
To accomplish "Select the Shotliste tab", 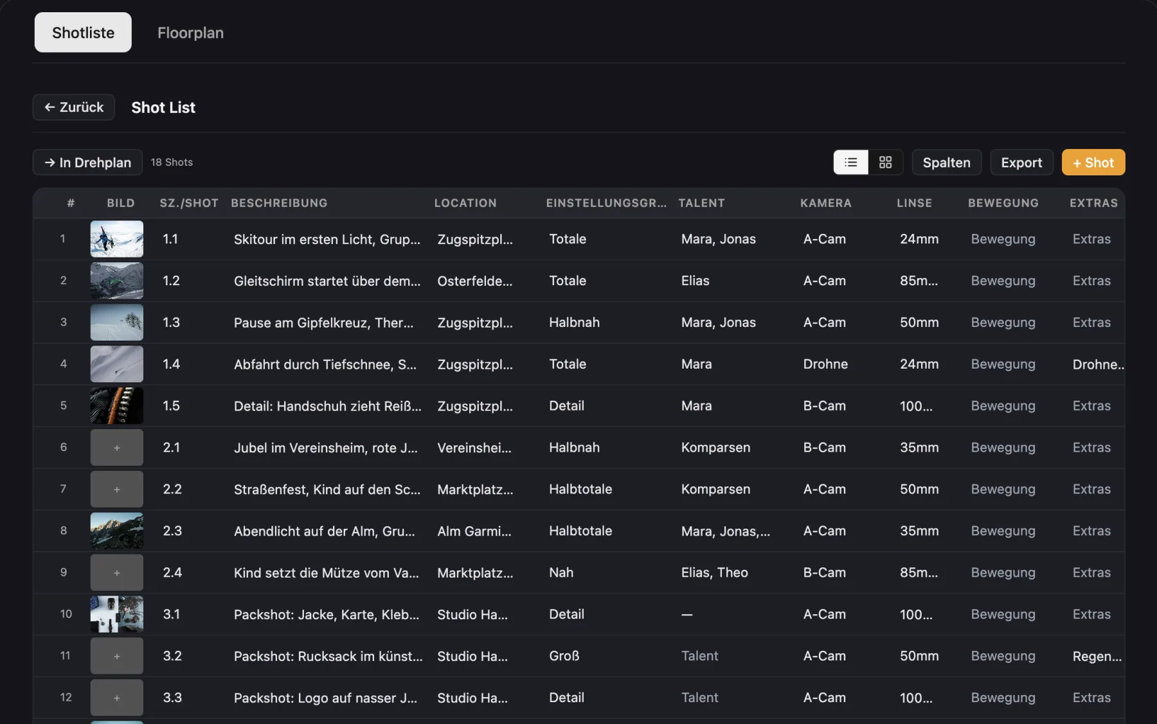I will tap(83, 33).
